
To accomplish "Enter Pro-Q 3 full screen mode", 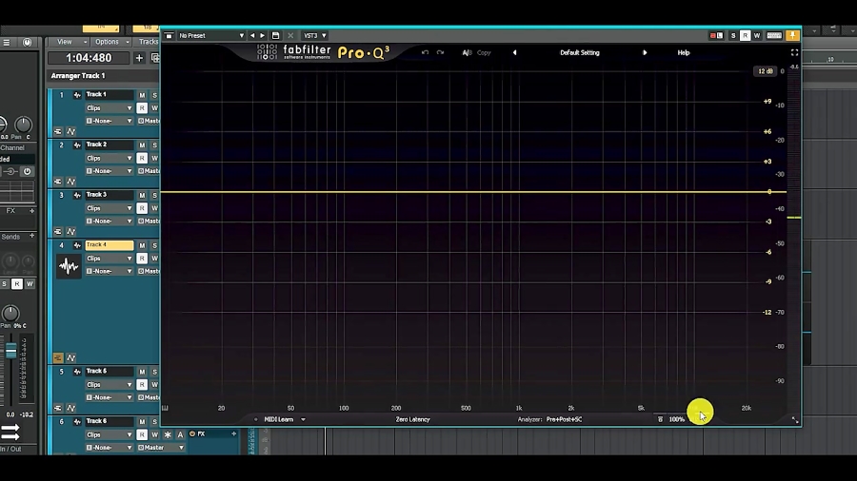I will (794, 52).
